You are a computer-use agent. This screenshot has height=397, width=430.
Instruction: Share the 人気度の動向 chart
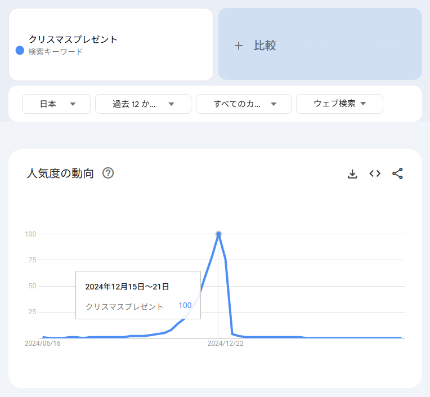pyautogui.click(x=397, y=173)
